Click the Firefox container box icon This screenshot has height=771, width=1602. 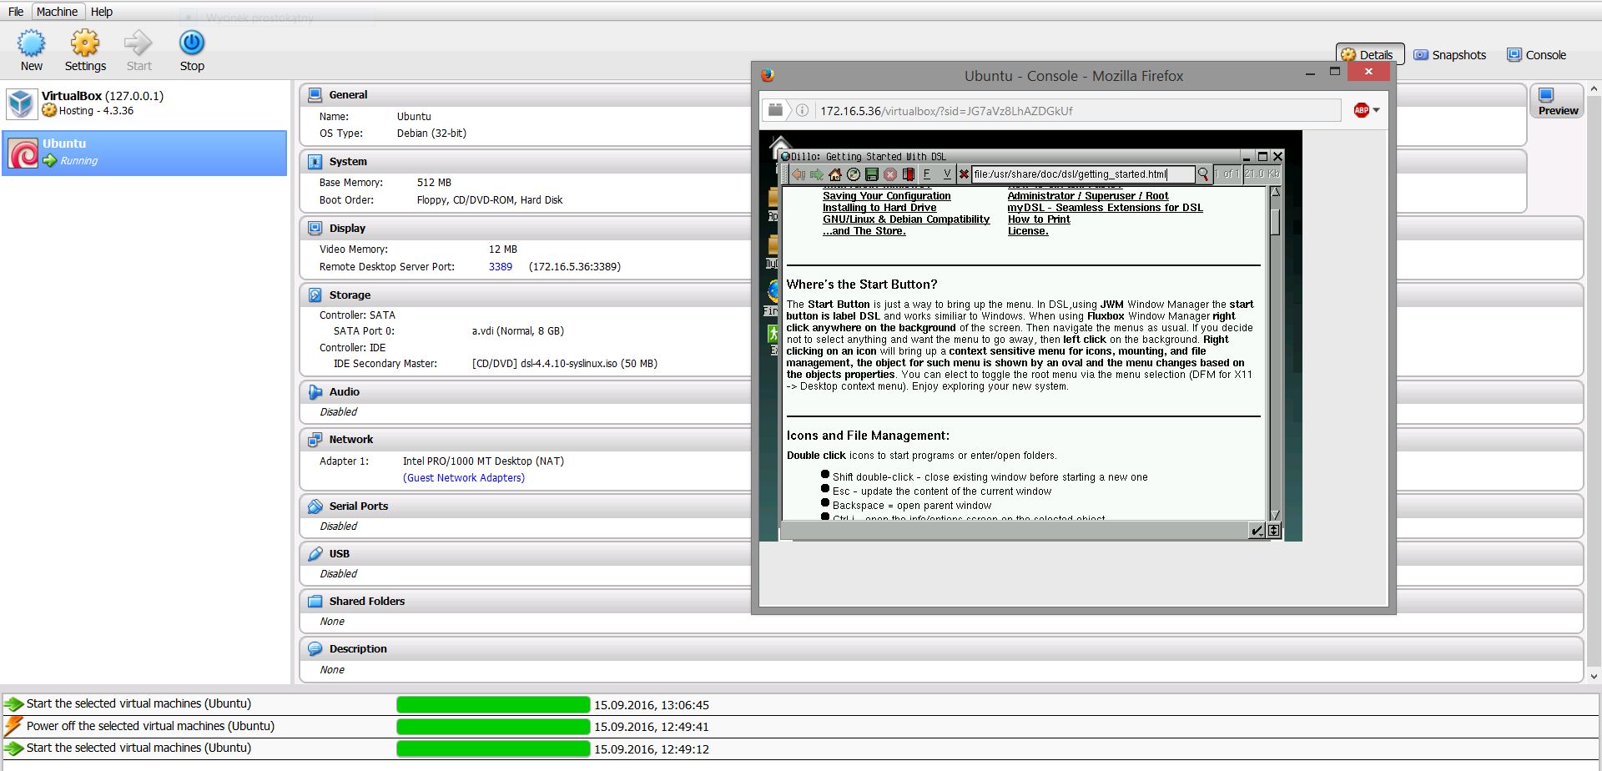[x=776, y=110]
